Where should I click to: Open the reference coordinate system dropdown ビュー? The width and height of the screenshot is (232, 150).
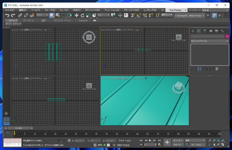tap(104, 15)
